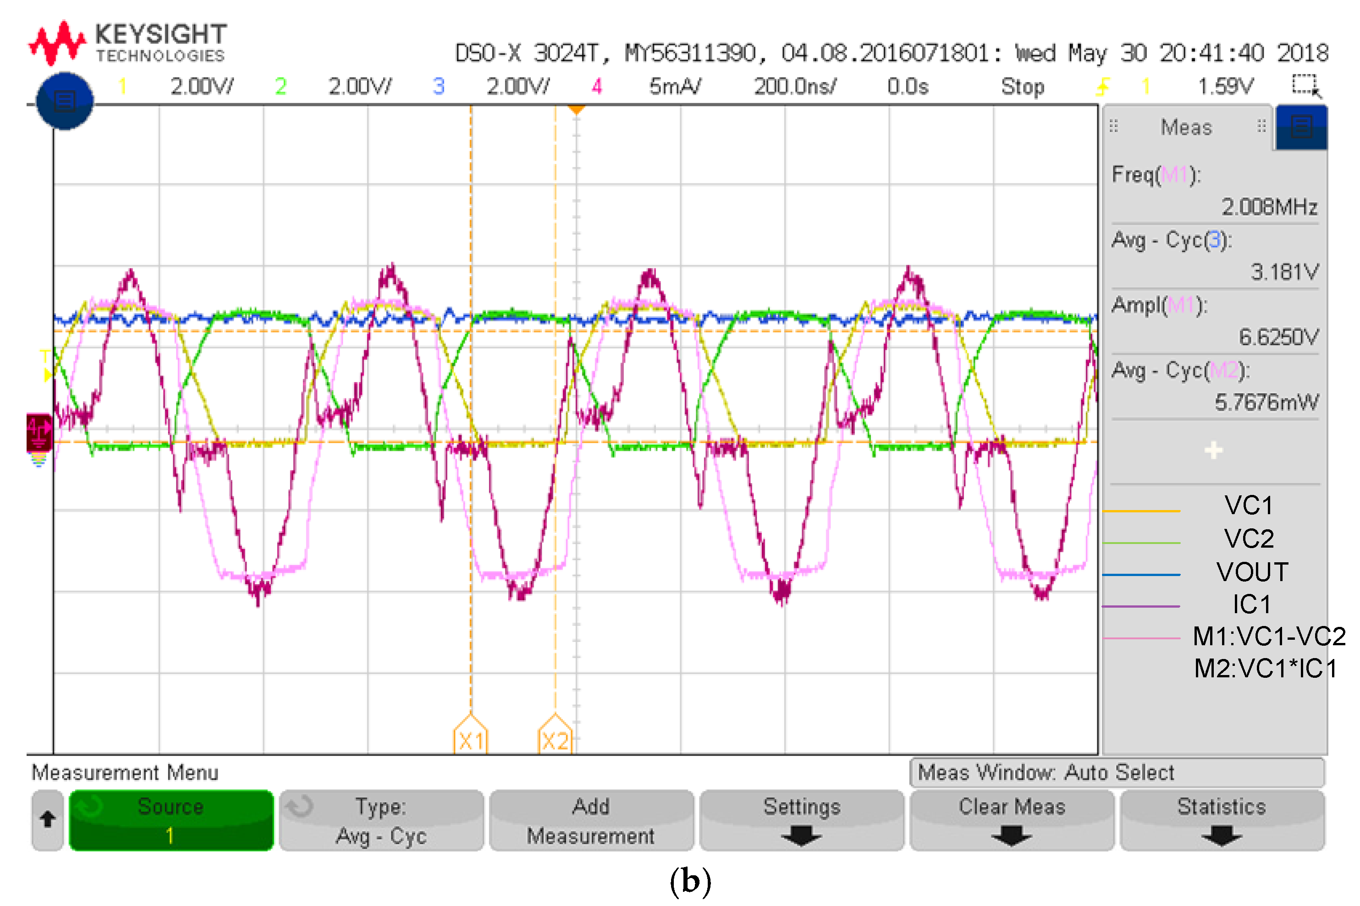
Task: Select the X2 cursor marker
Action: [x=555, y=738]
